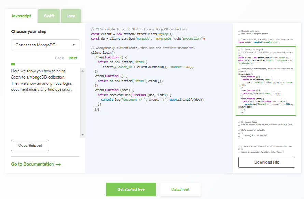The width and height of the screenshot is (304, 199).
Task: Click the '// Anonymously authenticate' comment line
Action: click(143, 48)
